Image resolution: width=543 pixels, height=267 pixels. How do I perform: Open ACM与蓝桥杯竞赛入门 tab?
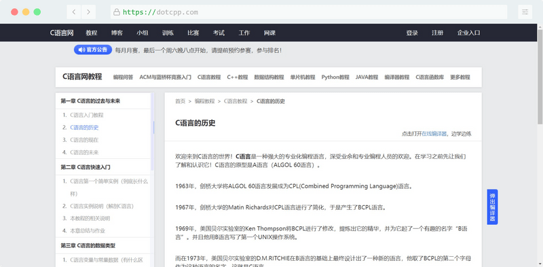tap(165, 77)
